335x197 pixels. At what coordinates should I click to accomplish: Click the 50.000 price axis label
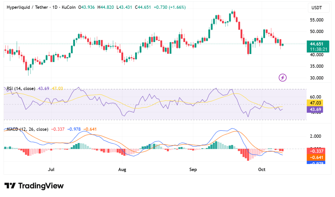317,31
